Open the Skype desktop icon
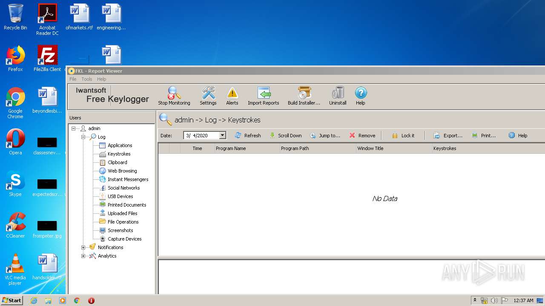Viewport: 545px width, 306px height. (15, 184)
